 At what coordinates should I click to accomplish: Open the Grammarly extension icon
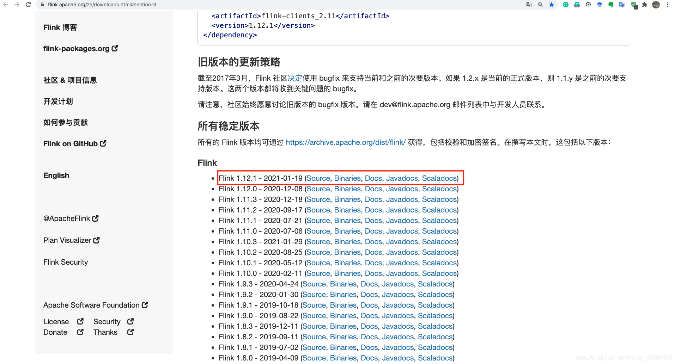(x=566, y=5)
